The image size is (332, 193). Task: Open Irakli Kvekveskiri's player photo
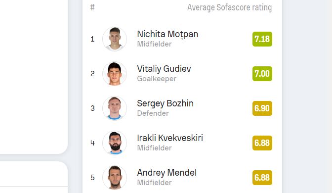[115, 143]
